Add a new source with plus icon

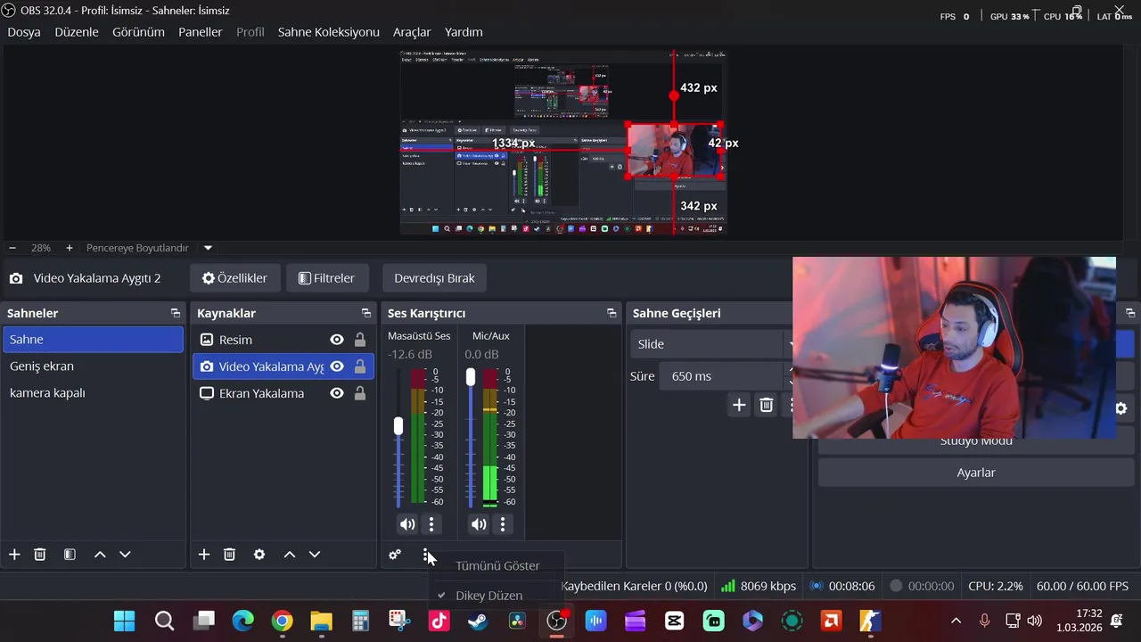pos(204,555)
